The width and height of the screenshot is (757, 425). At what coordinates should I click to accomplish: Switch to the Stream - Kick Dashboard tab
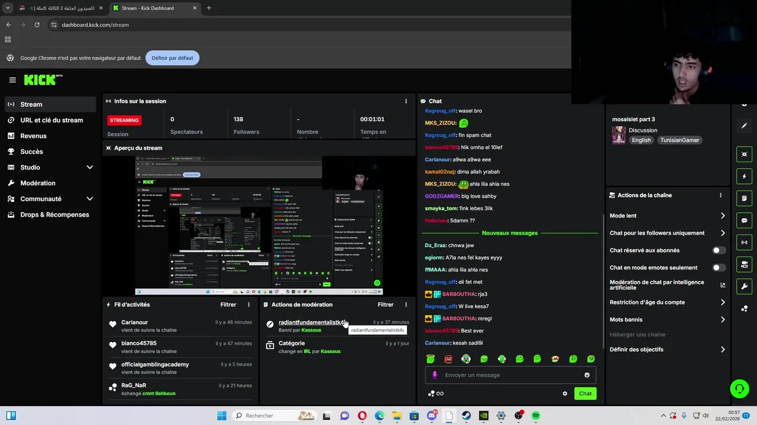pos(155,8)
